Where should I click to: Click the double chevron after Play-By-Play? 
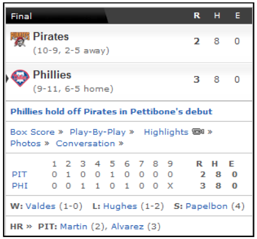132,132
